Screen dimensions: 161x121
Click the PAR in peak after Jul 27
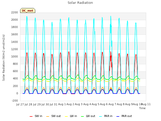click(x=27, y=17)
